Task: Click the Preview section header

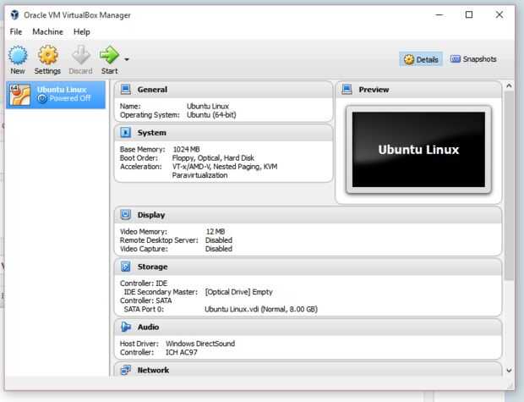Action: tap(418, 90)
